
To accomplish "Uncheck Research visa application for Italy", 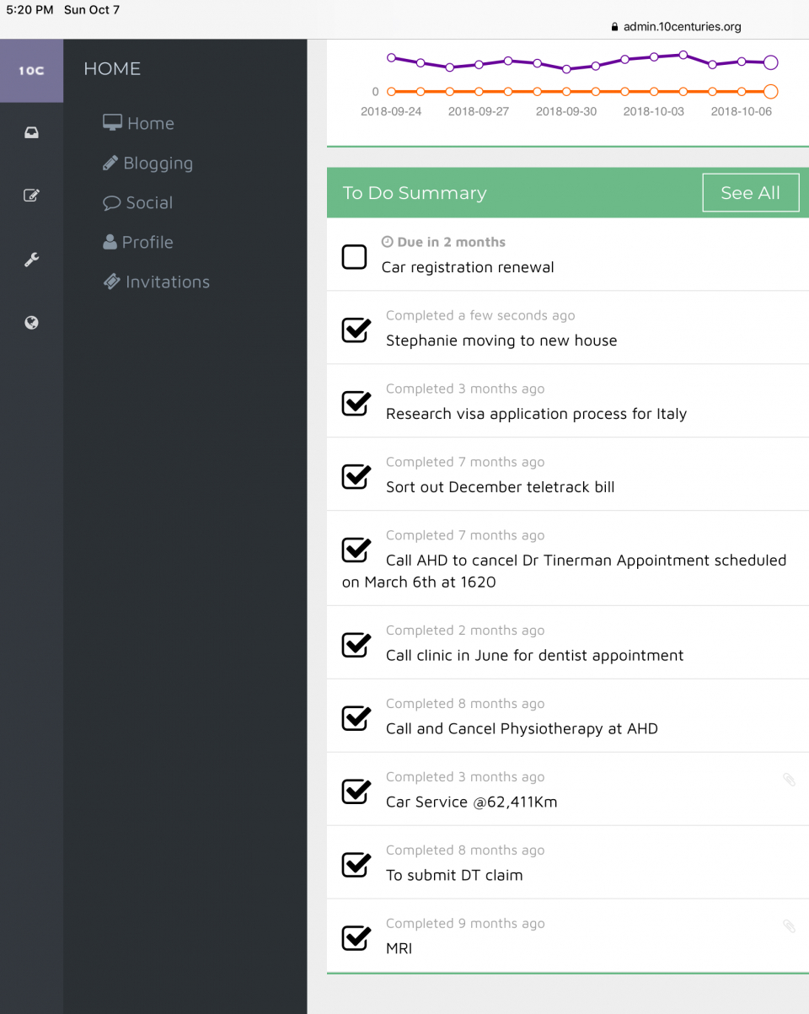I will 356,404.
